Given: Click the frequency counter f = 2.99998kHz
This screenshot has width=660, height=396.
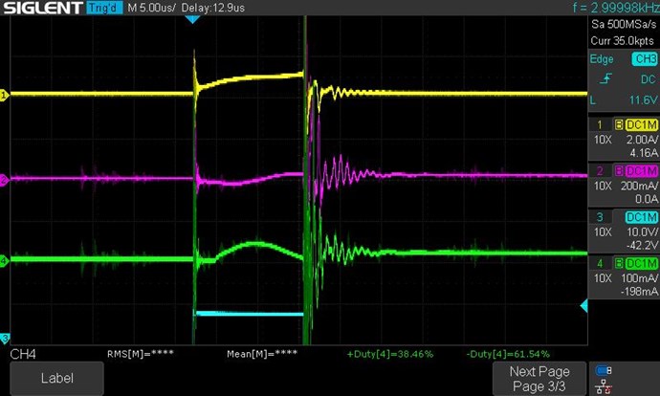Looking at the screenshot, I should click(616, 8).
